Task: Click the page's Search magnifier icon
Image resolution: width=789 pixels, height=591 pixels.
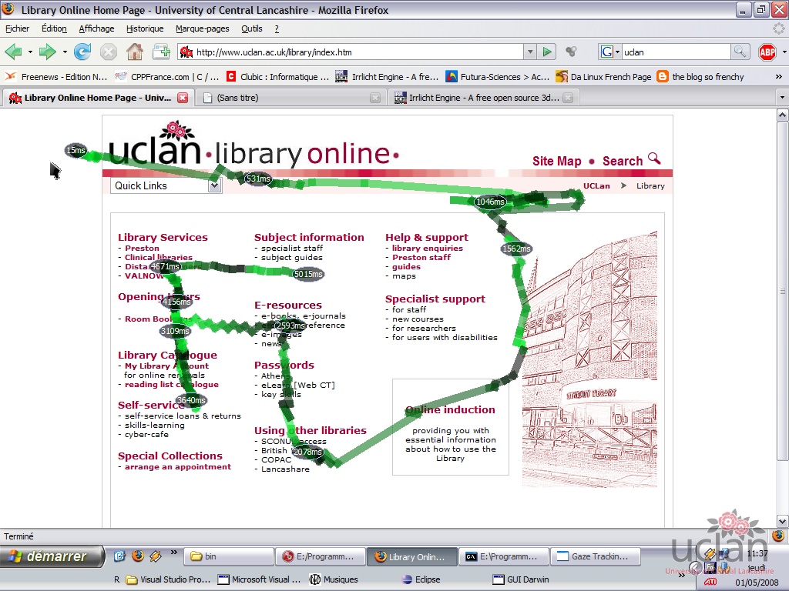Action: click(x=654, y=159)
